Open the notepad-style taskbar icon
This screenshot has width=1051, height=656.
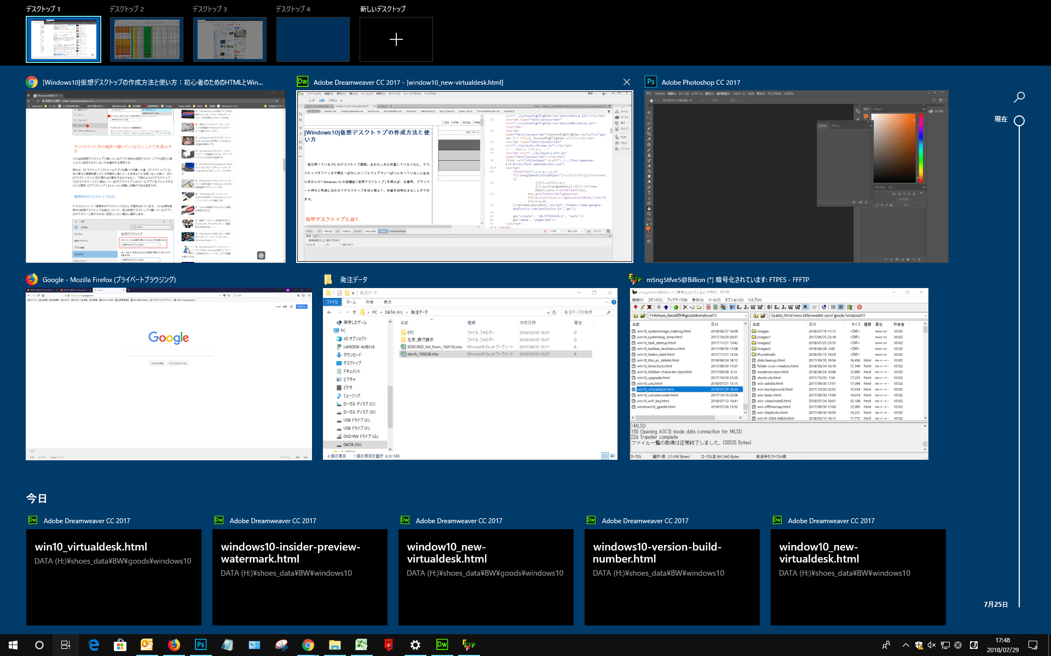tap(227, 645)
